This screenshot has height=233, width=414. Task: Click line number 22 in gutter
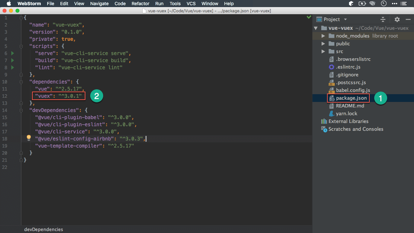pyautogui.click(x=4, y=167)
